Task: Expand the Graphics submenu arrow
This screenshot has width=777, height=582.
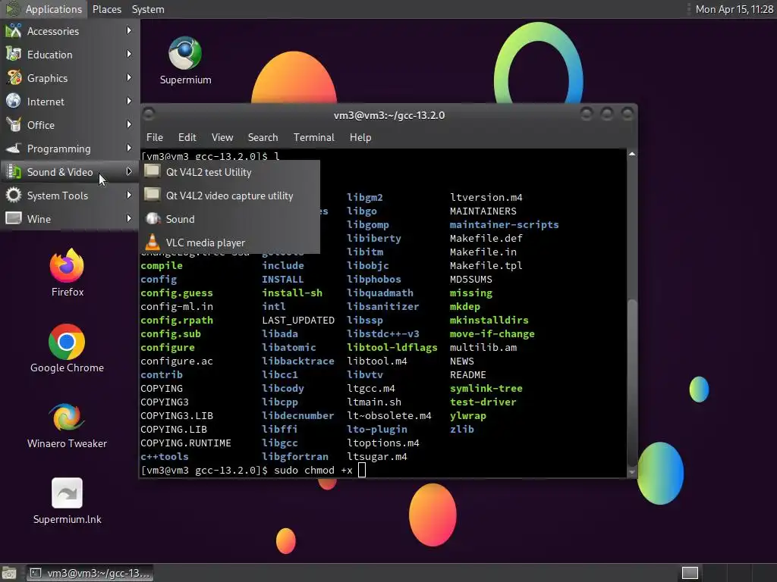Action: click(x=129, y=78)
